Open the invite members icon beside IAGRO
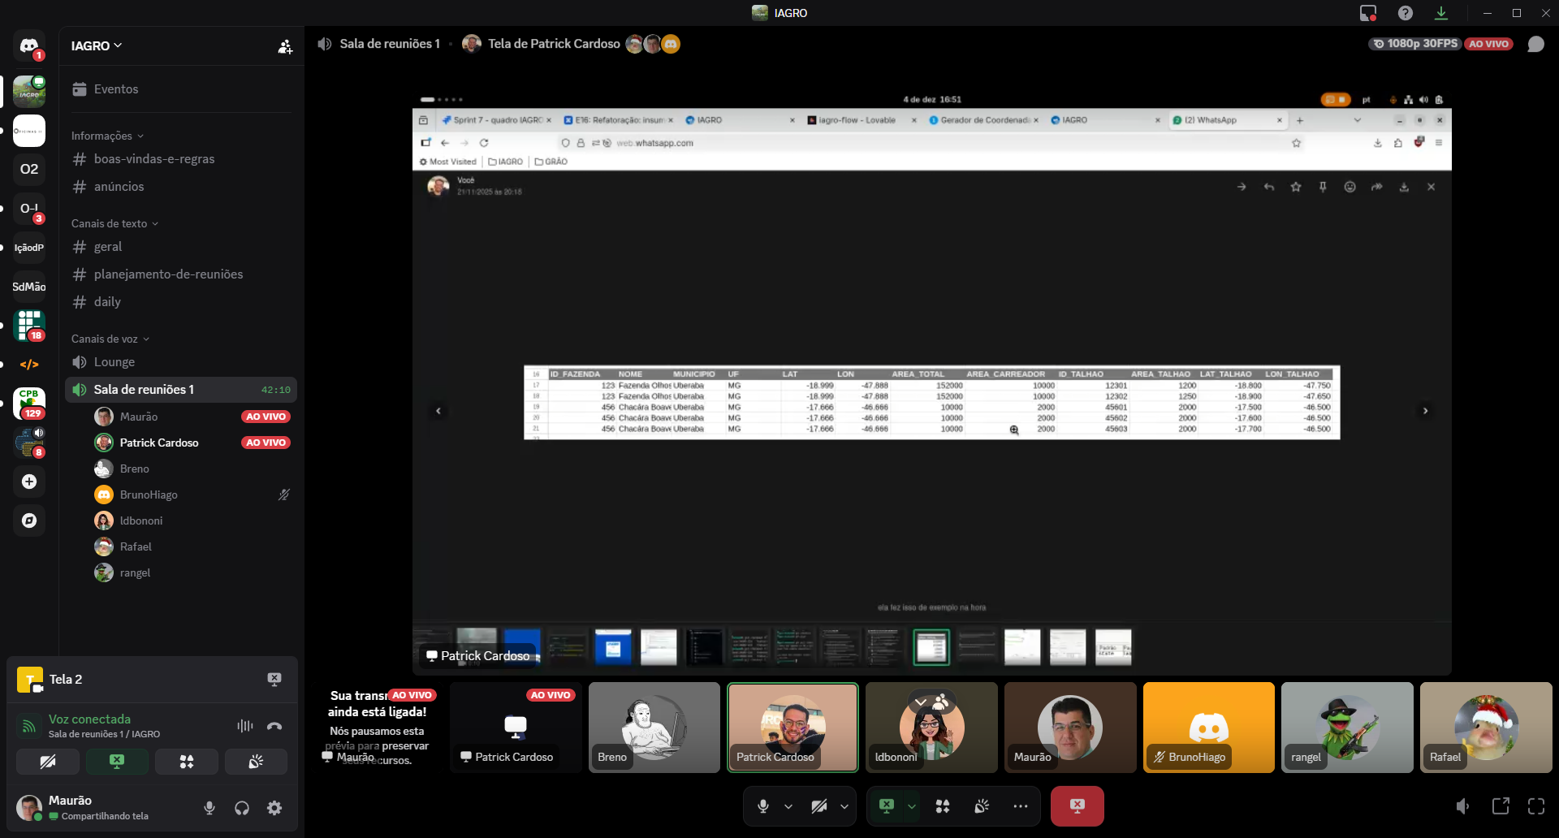 (285, 46)
